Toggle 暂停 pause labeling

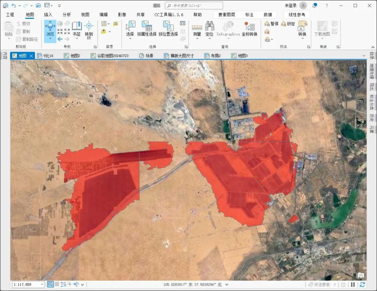pos(272,24)
